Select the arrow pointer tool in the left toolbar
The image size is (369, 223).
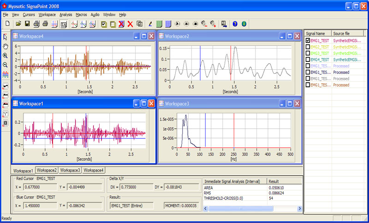tap(5, 37)
